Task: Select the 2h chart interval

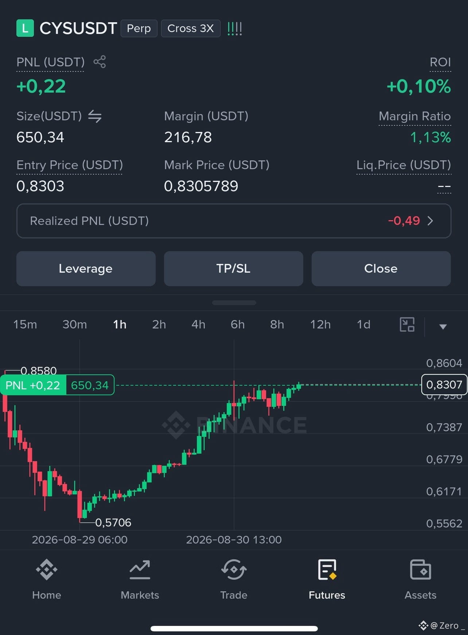Action: [159, 324]
